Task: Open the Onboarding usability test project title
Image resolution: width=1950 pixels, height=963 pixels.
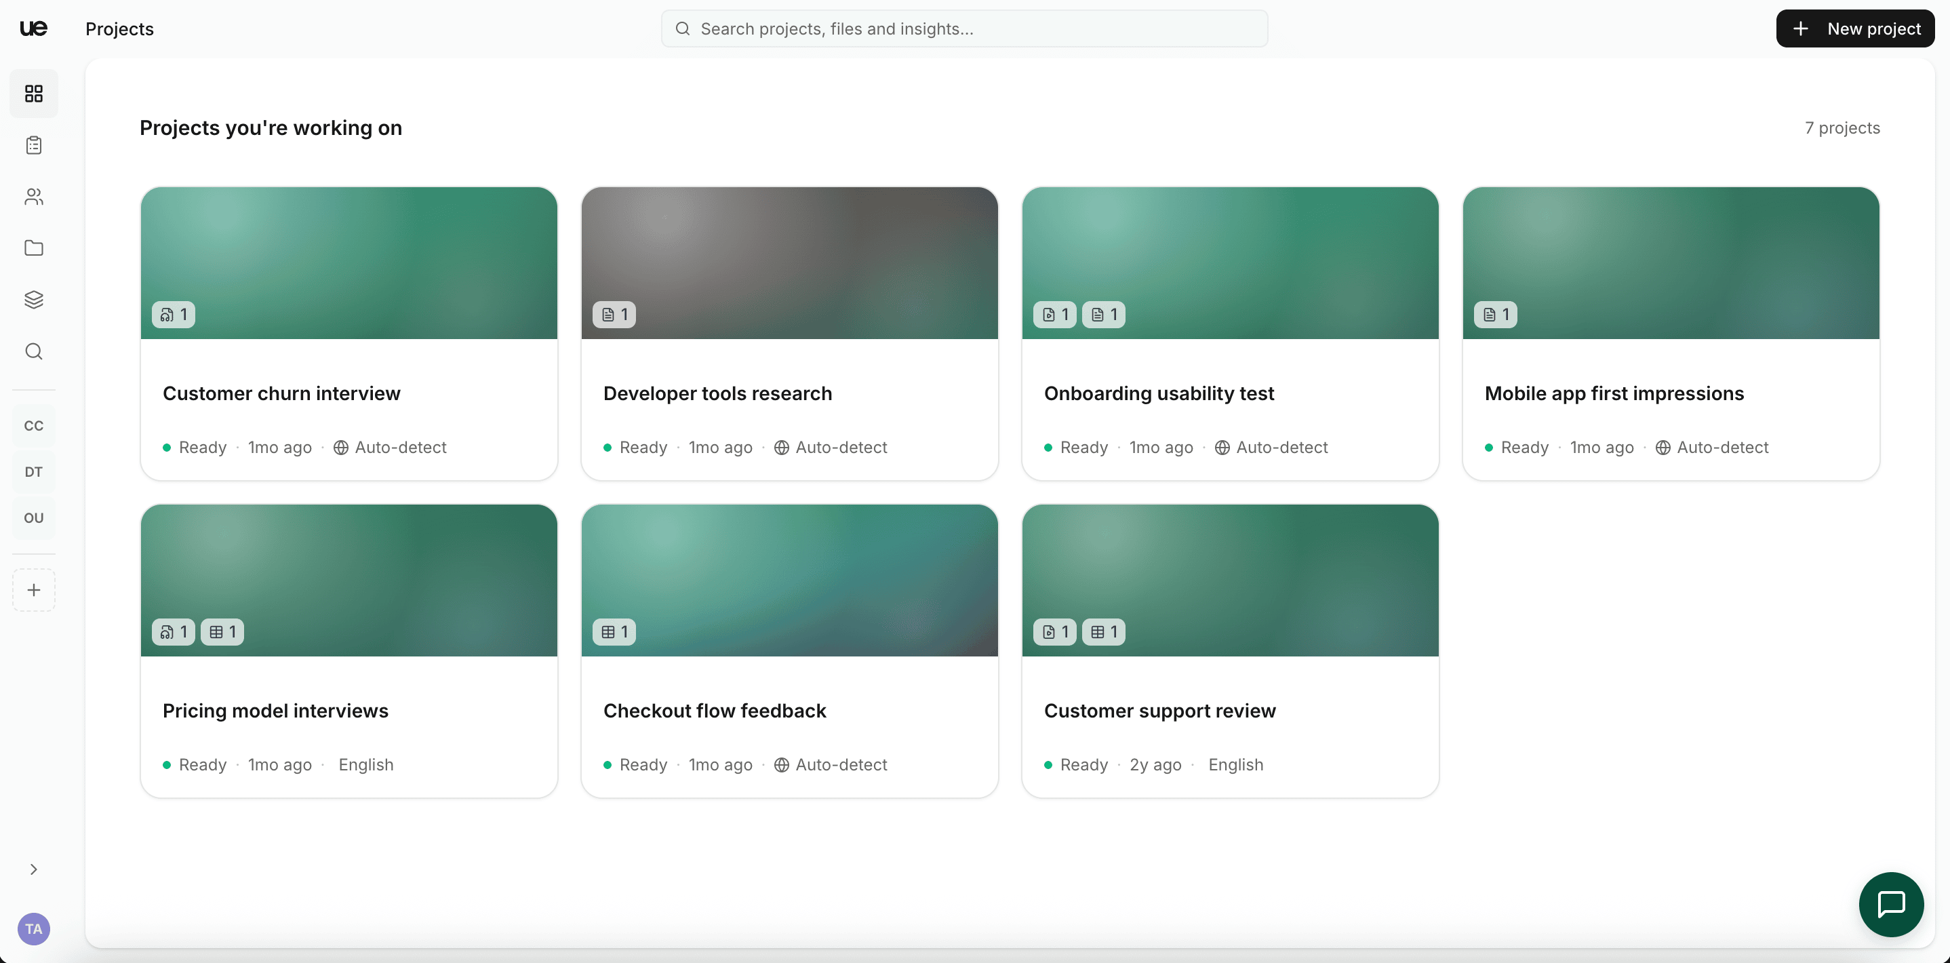Action: tap(1159, 394)
